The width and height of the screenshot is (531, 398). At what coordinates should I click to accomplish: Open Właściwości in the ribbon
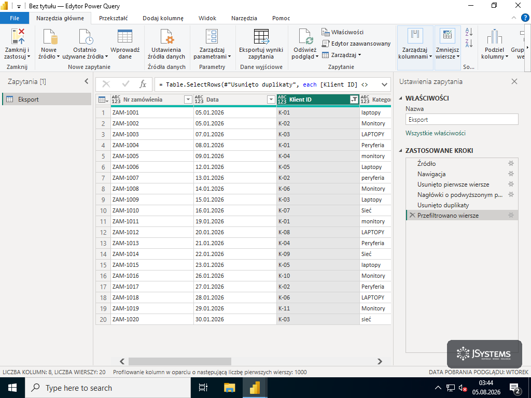342,32
